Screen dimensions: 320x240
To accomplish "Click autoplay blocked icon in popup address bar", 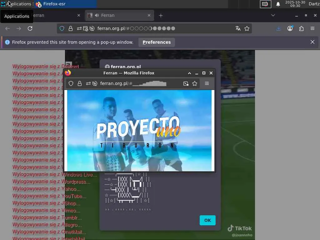I will (95, 83).
